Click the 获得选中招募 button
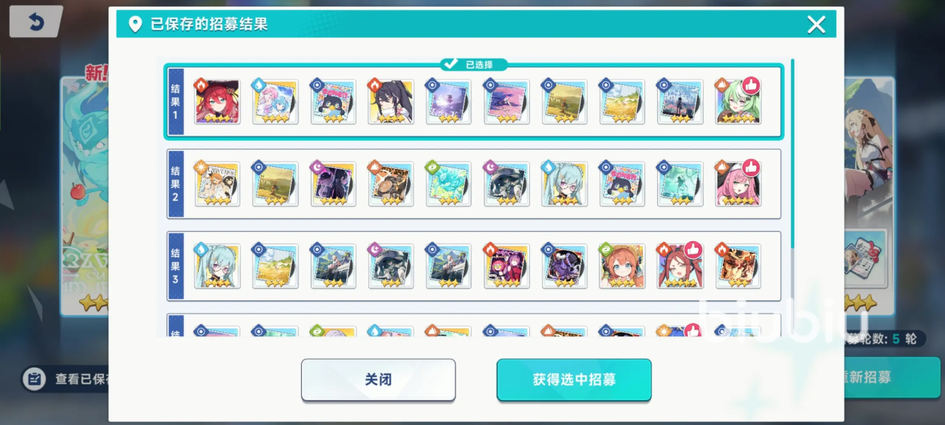Screen dimensions: 945x425 click(574, 379)
